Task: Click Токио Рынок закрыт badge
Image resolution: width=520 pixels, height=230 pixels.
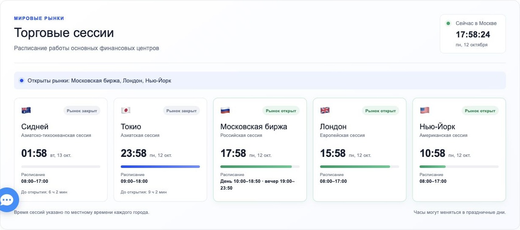Action: coord(182,111)
